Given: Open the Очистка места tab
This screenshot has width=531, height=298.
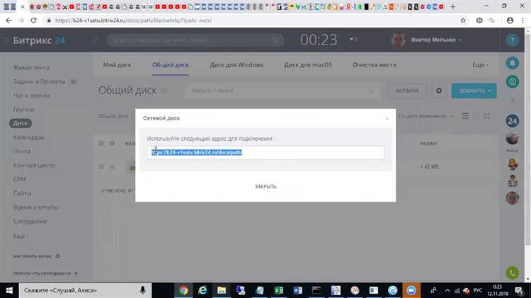Looking at the screenshot, I should (x=375, y=64).
